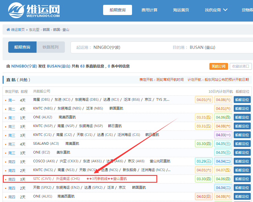Select 03.31(五) date in KMTC (NSP) row

pyautogui.click(x=204, y=126)
